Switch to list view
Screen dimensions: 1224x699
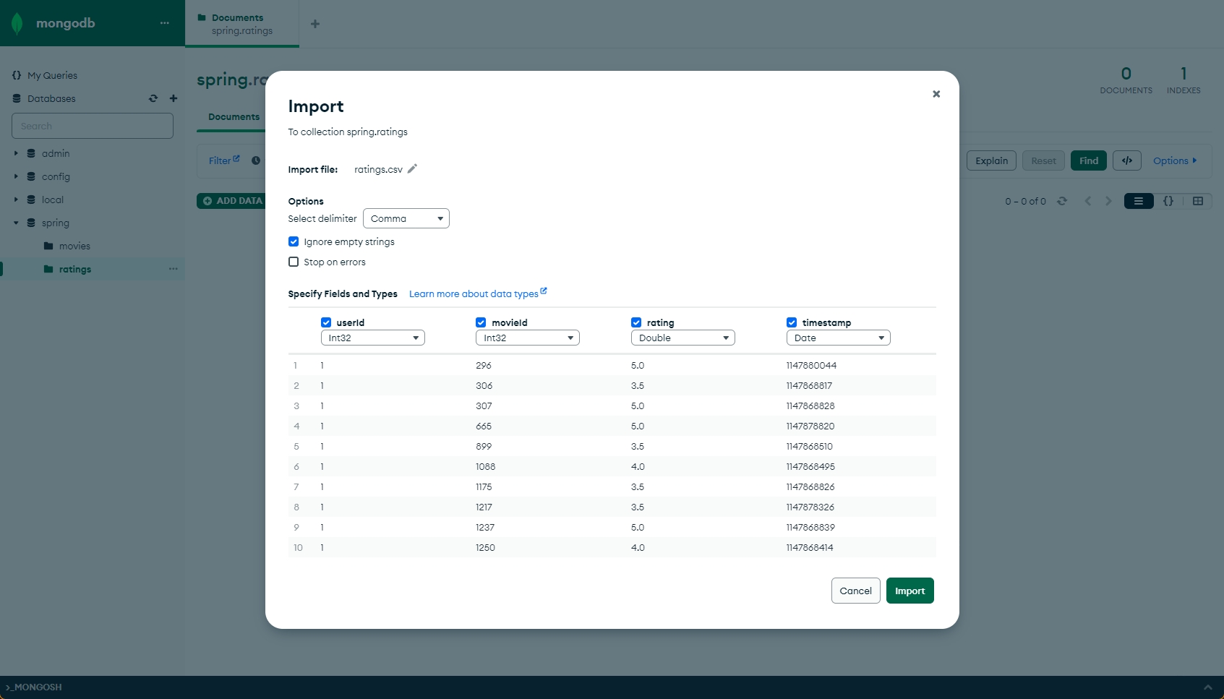1139,201
